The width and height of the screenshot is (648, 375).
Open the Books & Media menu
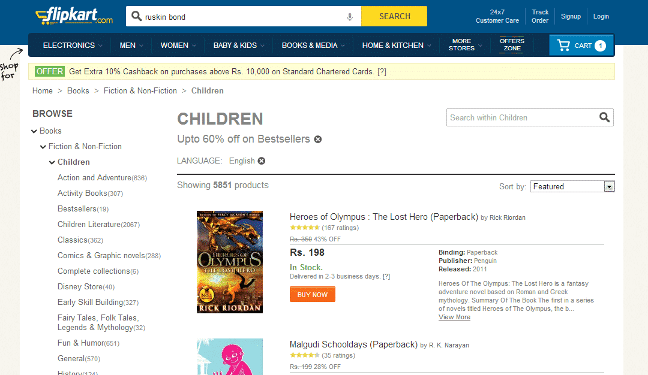pos(313,46)
